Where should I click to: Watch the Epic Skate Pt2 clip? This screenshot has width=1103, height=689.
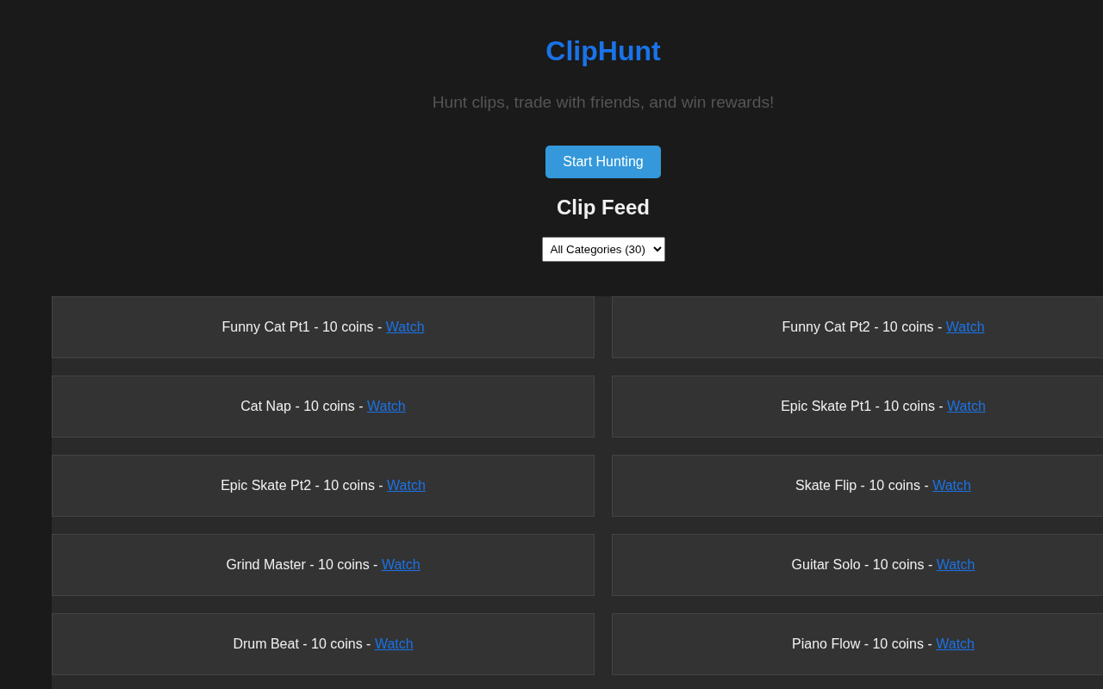pos(406,486)
